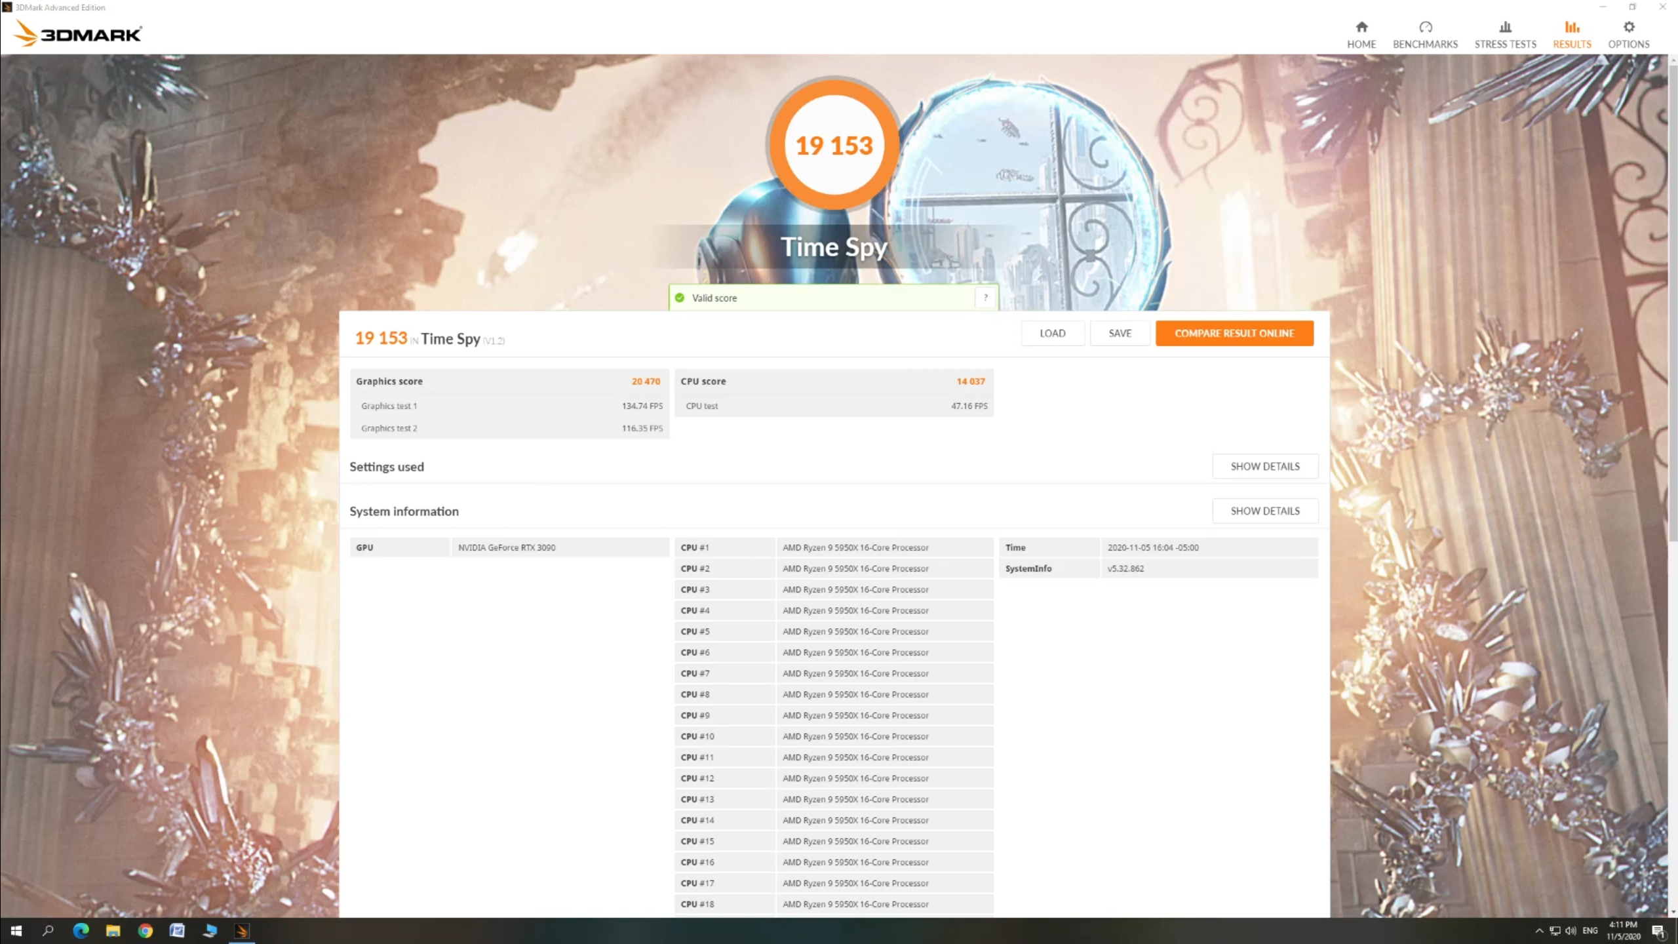Click the CPU #18 row label

pos(724,904)
